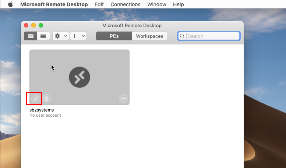This screenshot has width=286, height=168.
Task: Edit the sbzsystems connection with pencil icon
Action: [x=36, y=99]
